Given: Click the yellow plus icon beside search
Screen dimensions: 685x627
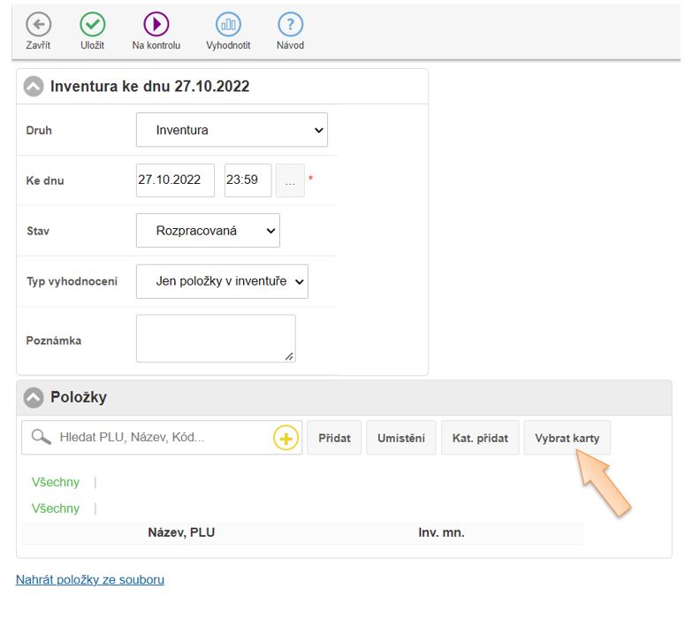Looking at the screenshot, I should pyautogui.click(x=285, y=438).
